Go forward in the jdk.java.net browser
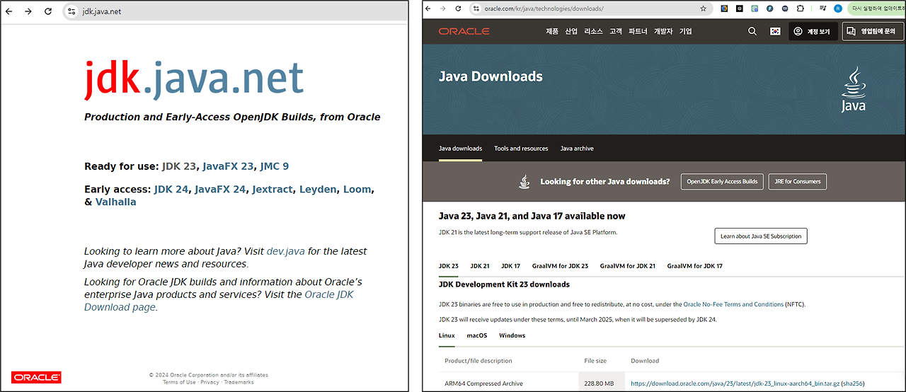906x392 pixels. (28, 11)
